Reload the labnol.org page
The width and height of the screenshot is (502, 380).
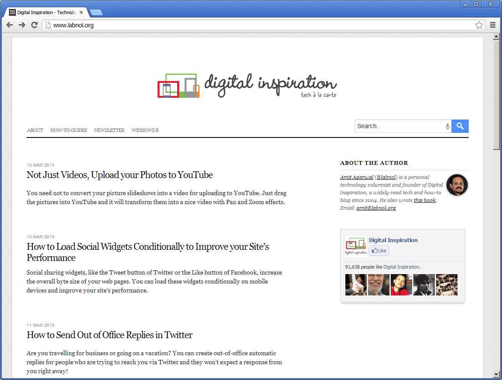tap(34, 25)
